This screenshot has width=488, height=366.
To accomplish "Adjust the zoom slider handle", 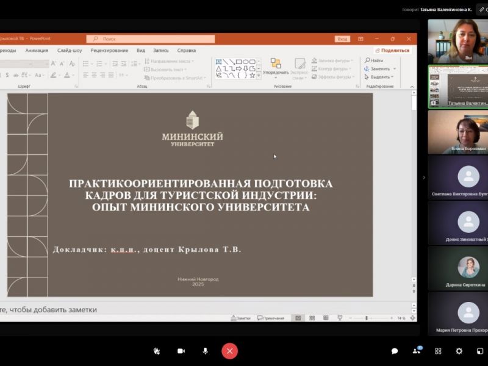I will click(x=366, y=318).
